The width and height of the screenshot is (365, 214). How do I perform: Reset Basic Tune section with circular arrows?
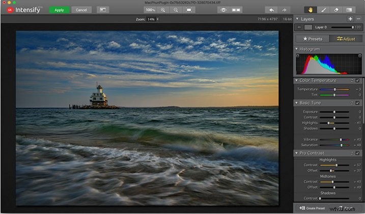click(352, 103)
